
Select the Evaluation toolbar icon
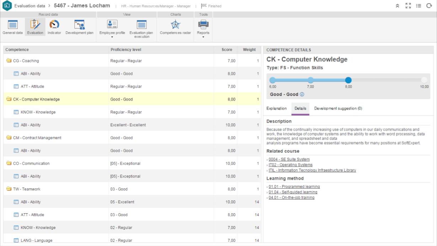click(35, 27)
